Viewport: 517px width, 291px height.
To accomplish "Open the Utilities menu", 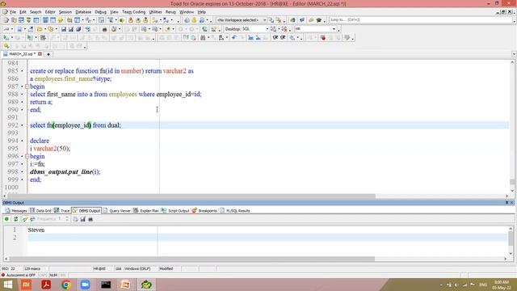I will (155, 12).
